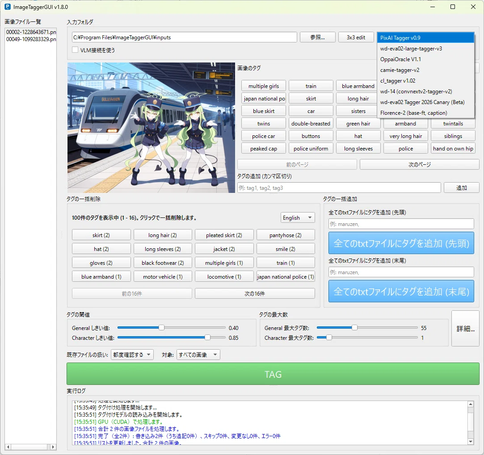Image resolution: width=484 pixels, height=455 pixels.
Task: Open the 詳細... settings button
Action: [x=466, y=329]
